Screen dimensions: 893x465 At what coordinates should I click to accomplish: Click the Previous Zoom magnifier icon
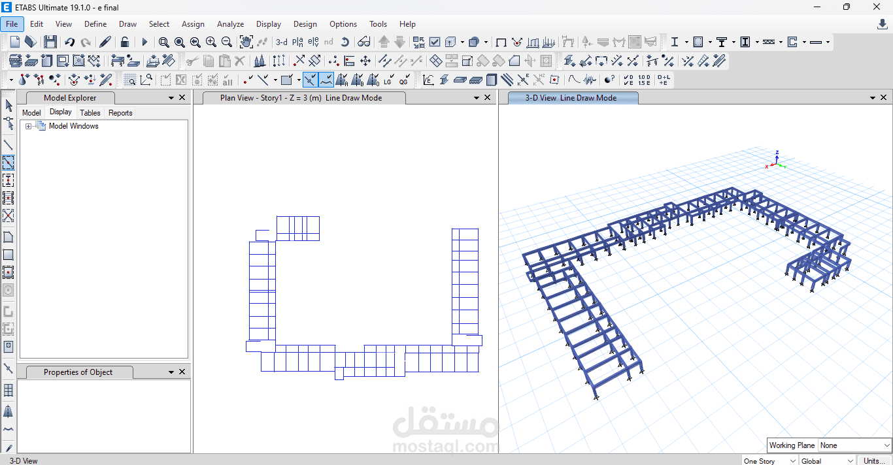click(195, 42)
